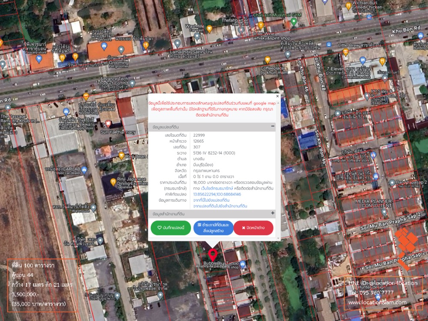Select the electrical supply store marker
Screen dimensions: 428x321
[66, 111]
